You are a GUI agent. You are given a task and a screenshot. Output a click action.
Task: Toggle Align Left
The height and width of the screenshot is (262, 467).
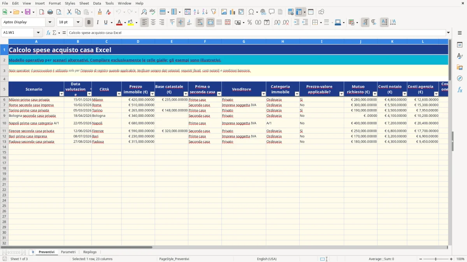144,23
